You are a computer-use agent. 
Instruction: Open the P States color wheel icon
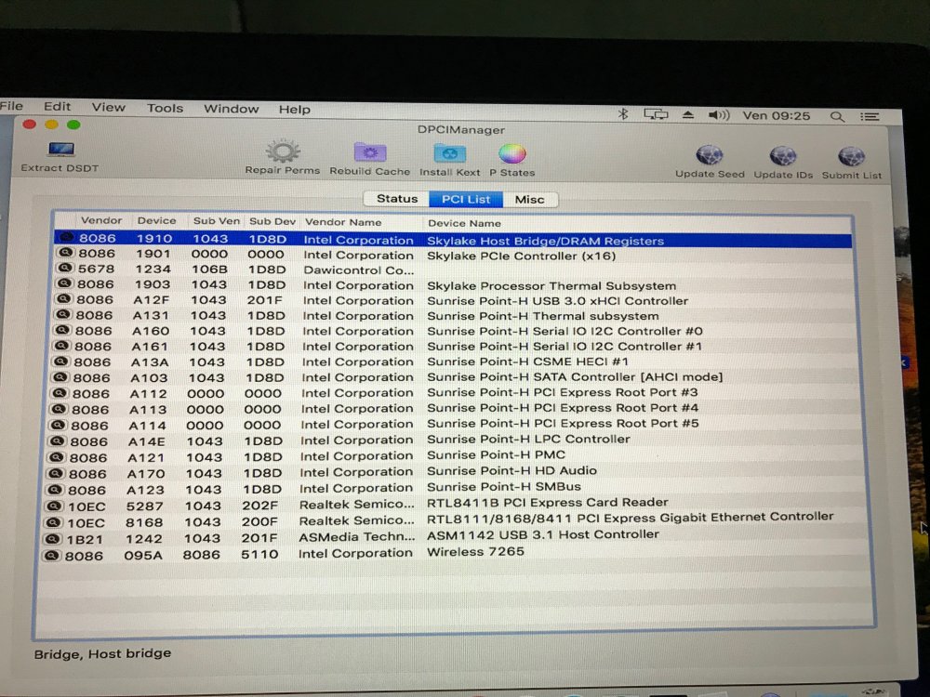coord(511,154)
